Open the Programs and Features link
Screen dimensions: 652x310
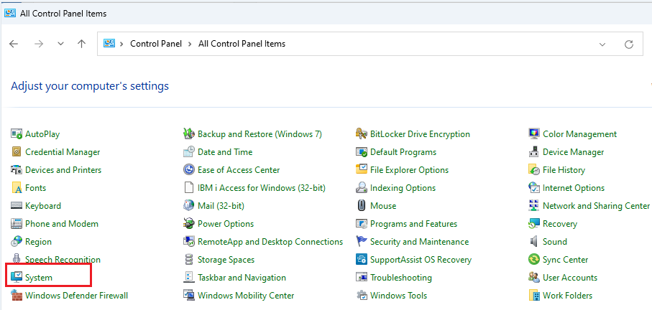tap(414, 224)
